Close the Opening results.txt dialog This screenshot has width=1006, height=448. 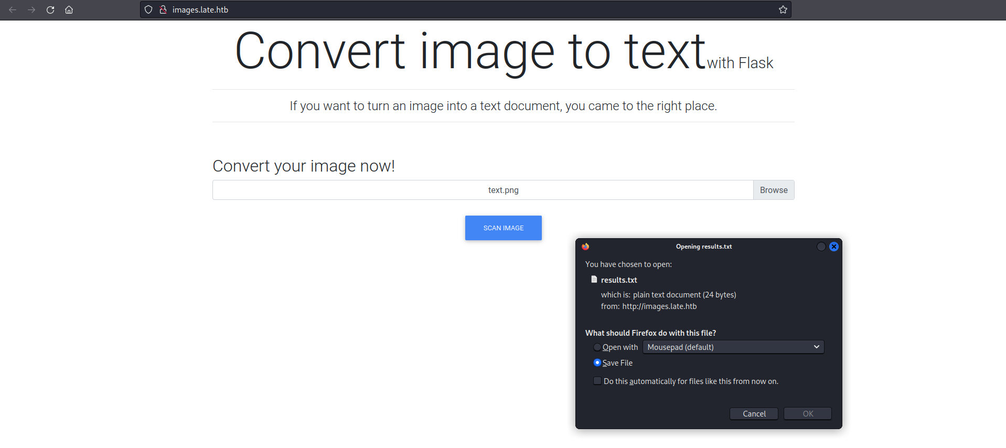833,247
